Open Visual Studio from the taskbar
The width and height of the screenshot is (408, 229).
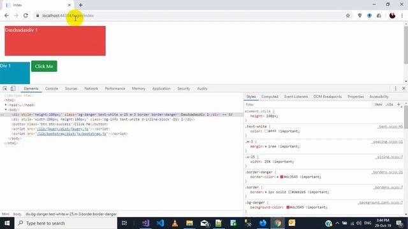point(146,223)
